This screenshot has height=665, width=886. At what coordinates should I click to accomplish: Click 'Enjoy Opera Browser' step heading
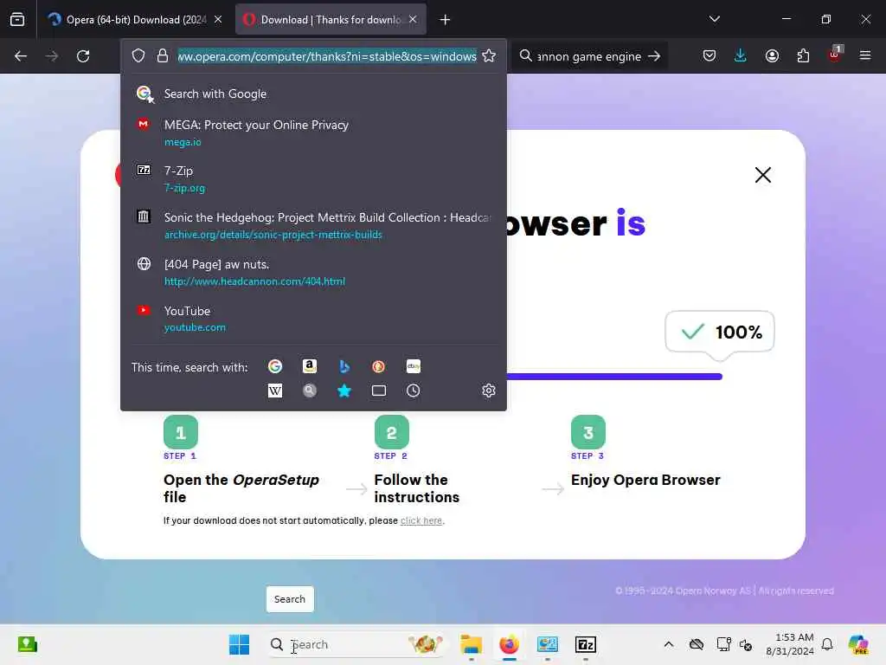pyautogui.click(x=645, y=480)
